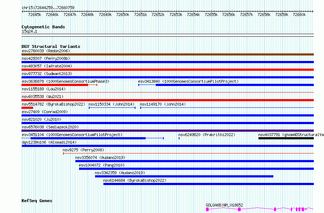Click the nsv6035538 (Wu2021) variant label
The width and height of the screenshot is (324, 213).
43,97
